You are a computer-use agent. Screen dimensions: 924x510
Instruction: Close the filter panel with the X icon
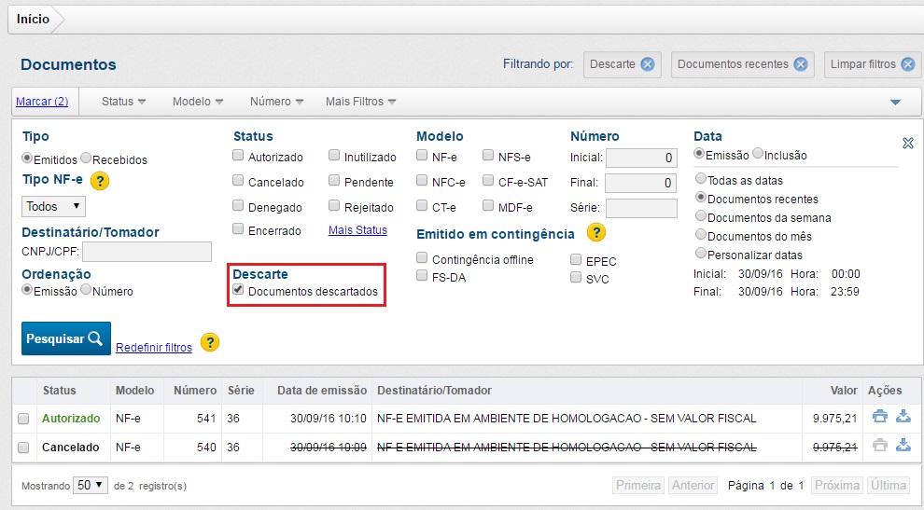coord(907,143)
